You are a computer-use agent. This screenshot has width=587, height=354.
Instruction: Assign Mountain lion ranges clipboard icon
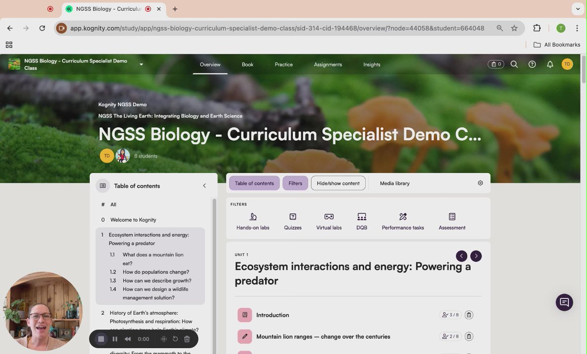point(469,336)
